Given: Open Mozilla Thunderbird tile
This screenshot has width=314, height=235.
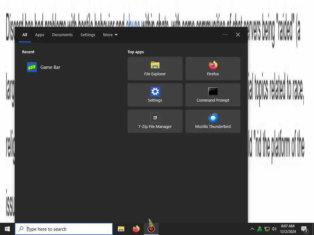Looking at the screenshot, I should (x=213, y=121).
